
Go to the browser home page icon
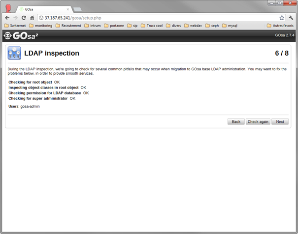click(x=32, y=18)
